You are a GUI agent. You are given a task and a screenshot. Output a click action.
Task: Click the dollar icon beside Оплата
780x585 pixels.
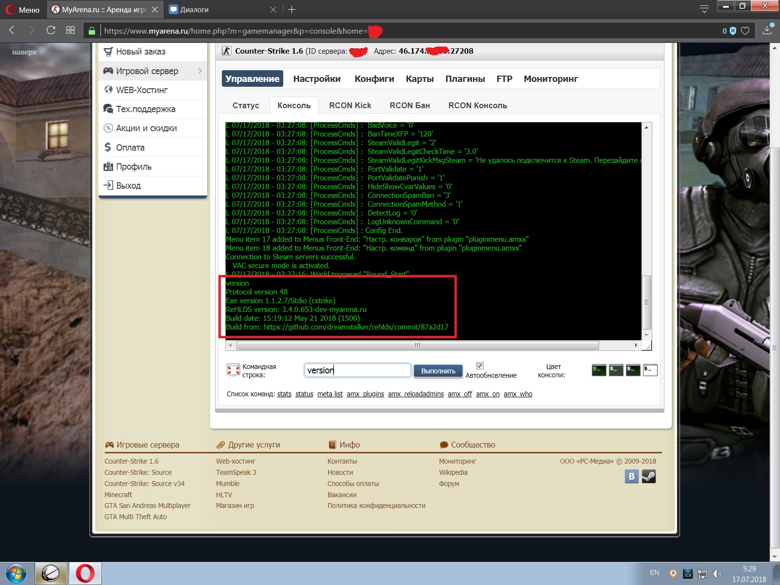[x=108, y=147]
